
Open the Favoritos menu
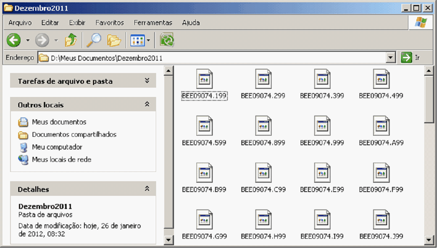[110, 23]
